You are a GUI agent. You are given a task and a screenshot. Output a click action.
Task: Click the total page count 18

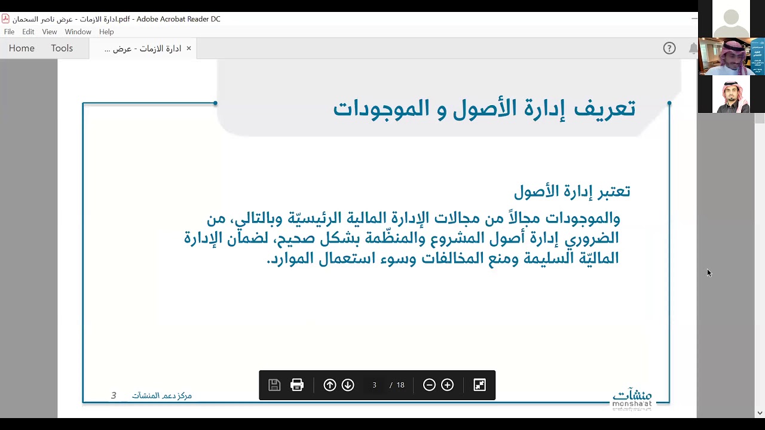(x=400, y=385)
